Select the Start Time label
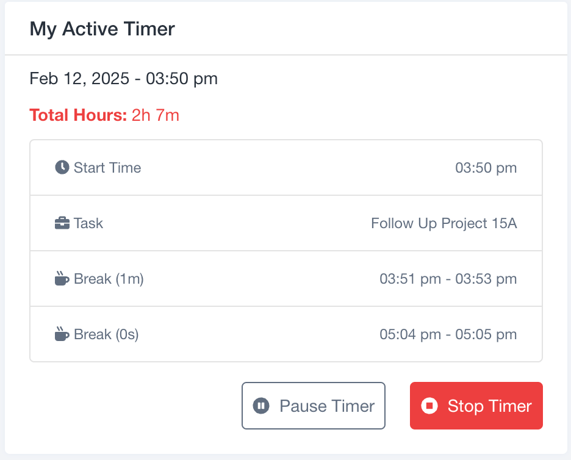Screen dimensions: 571x460 click(107, 168)
